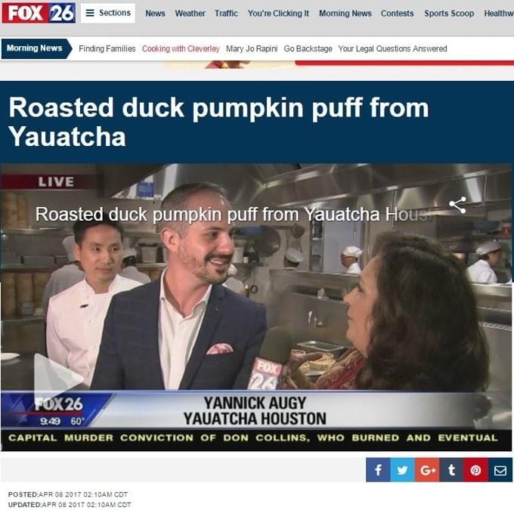Open Your Legal Questions Answered link

coord(392,48)
